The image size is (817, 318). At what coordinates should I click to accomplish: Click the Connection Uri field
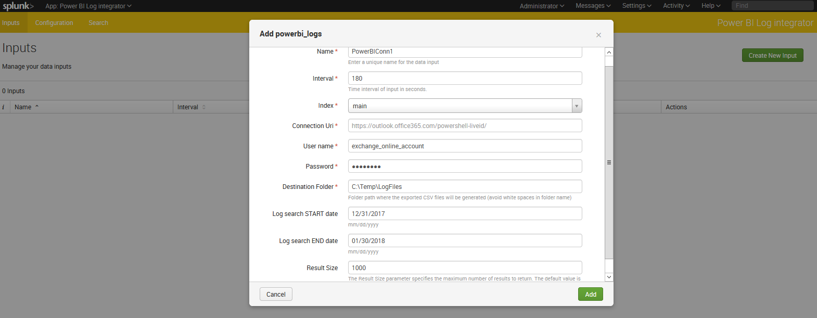point(465,125)
